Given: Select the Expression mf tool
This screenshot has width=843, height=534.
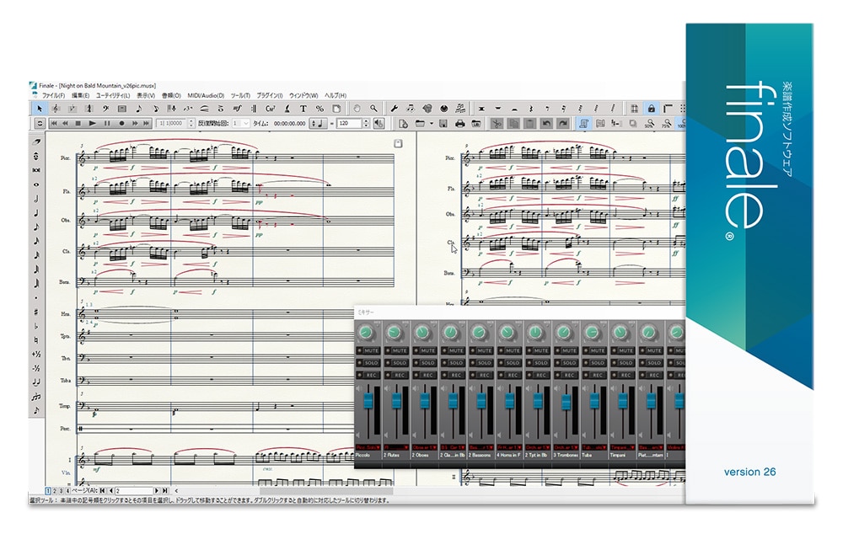Looking at the screenshot, I should click(237, 109).
